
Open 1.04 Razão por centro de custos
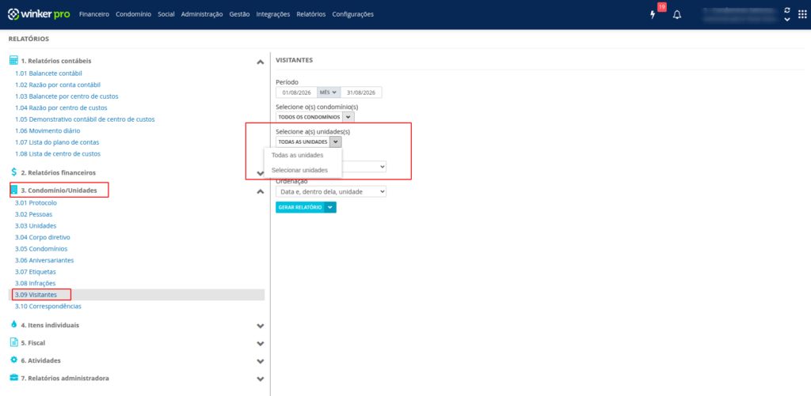coord(61,108)
